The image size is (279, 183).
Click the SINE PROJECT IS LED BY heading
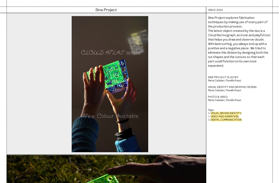[x=223, y=77]
